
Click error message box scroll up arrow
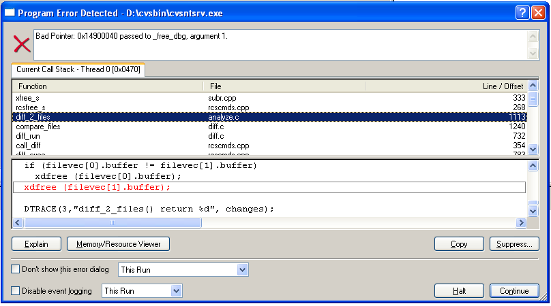click(x=533, y=37)
